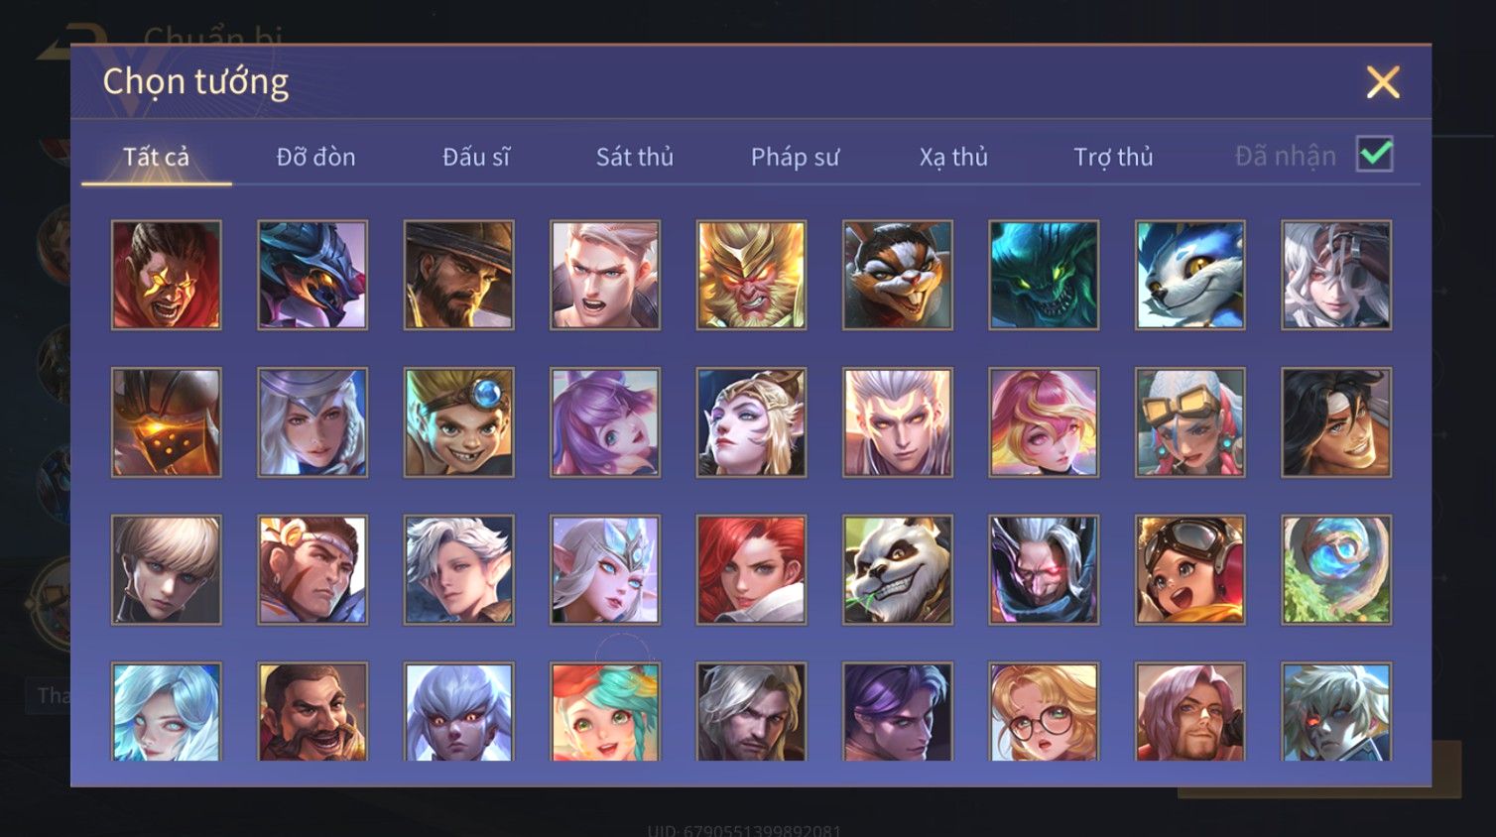
Task: Select the golden monkey king hero portrait
Action: 751,275
